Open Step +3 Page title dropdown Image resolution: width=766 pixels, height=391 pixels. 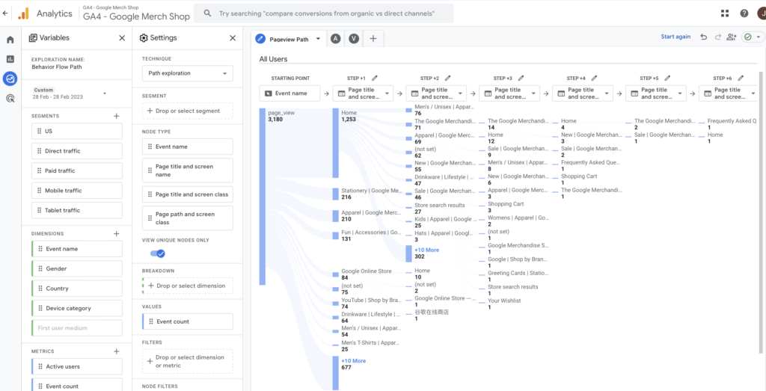coord(509,93)
